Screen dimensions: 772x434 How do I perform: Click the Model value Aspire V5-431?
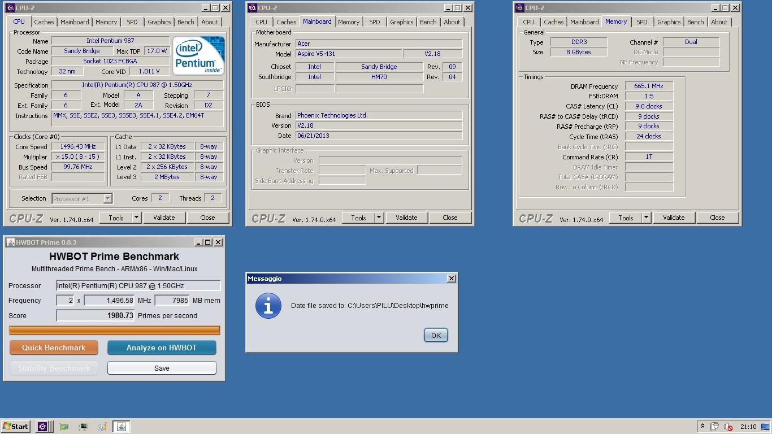click(349, 54)
